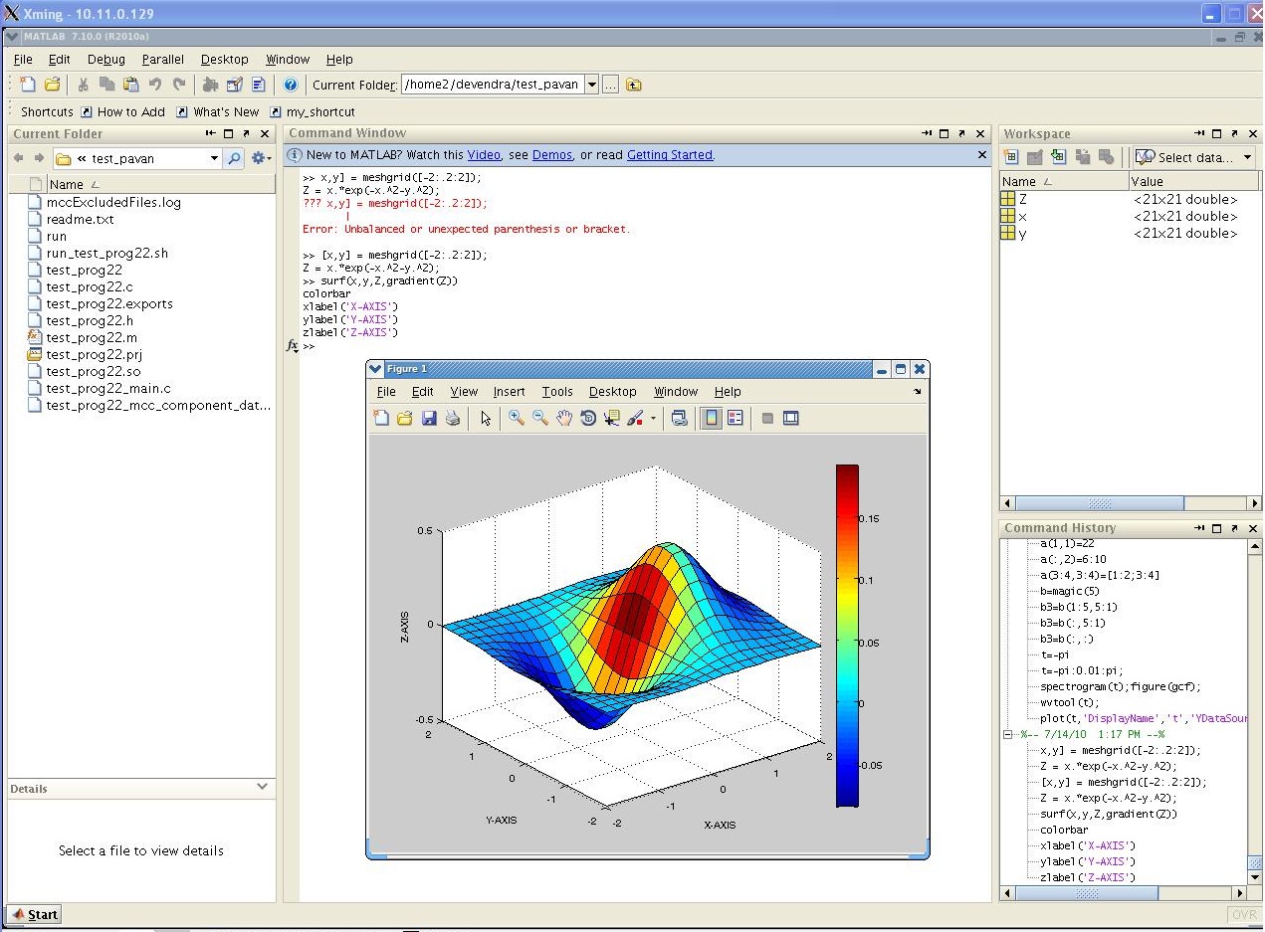Click the colorbar next to the surface plot
The image size is (1265, 932).
pos(847,635)
